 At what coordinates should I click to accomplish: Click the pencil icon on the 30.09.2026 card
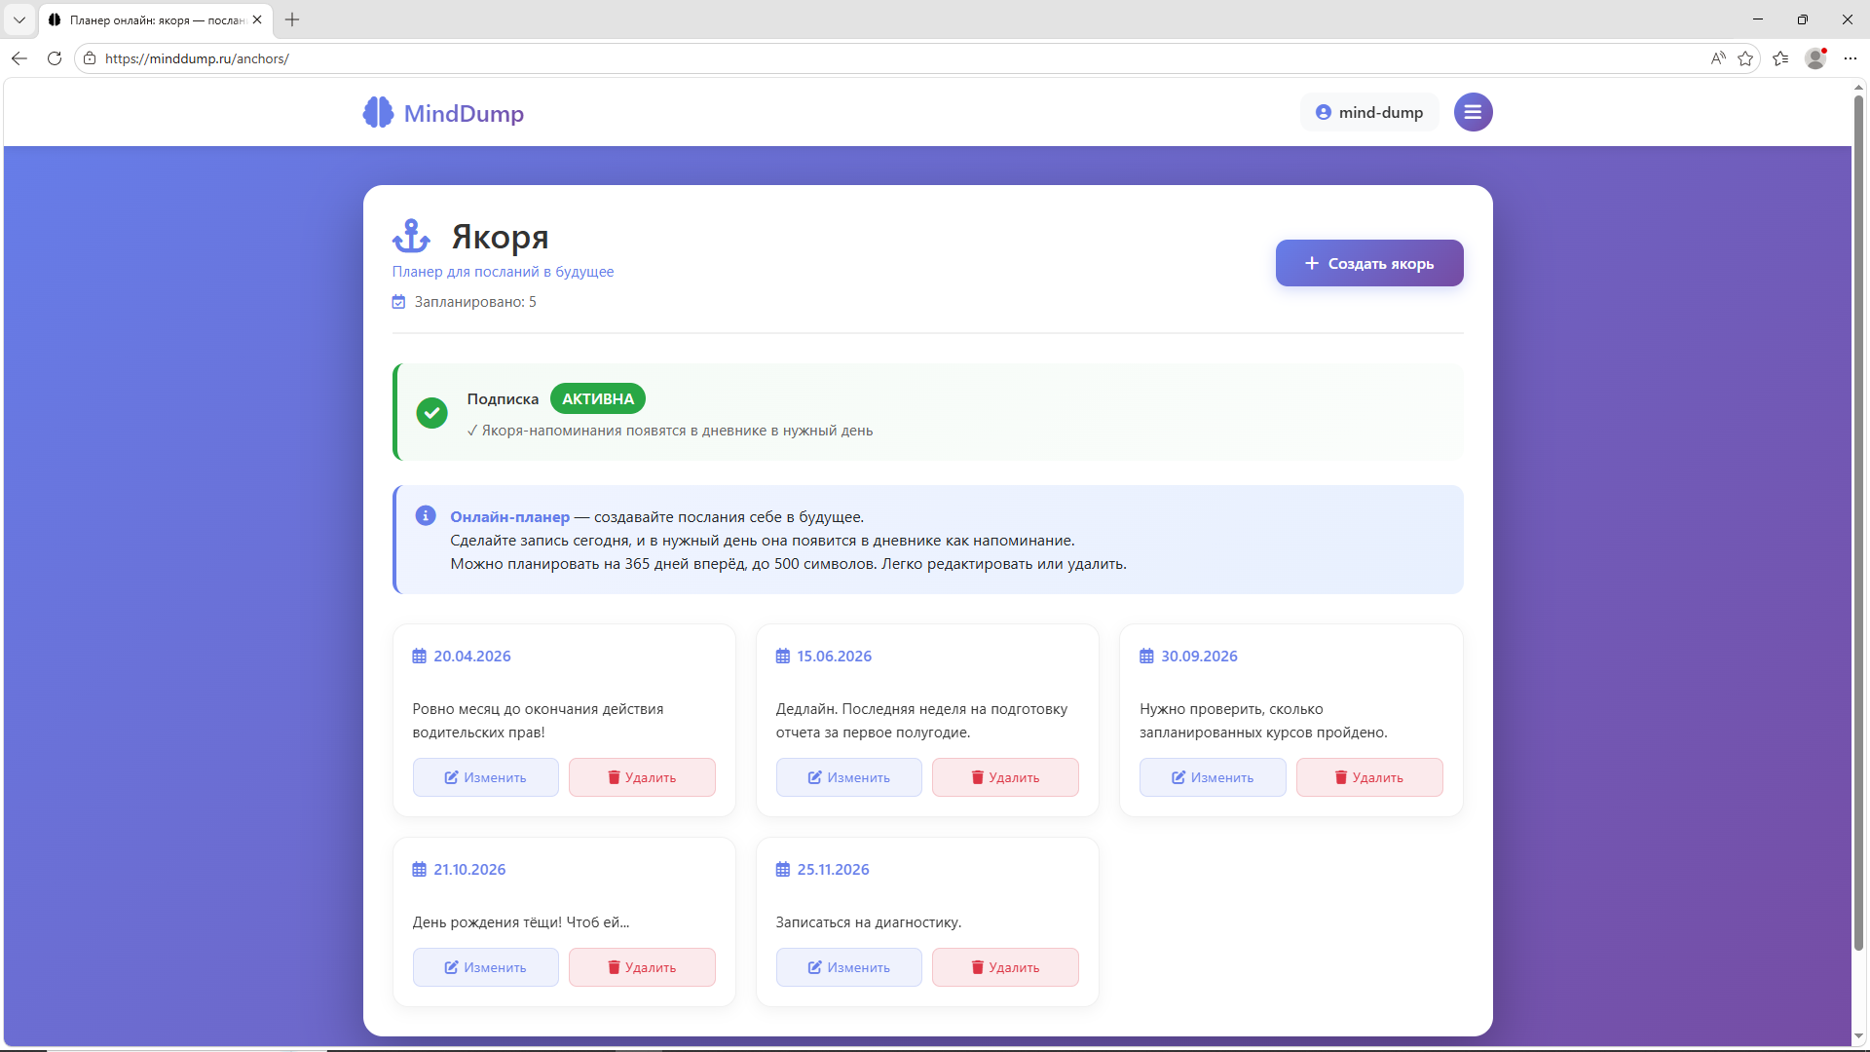click(1179, 777)
